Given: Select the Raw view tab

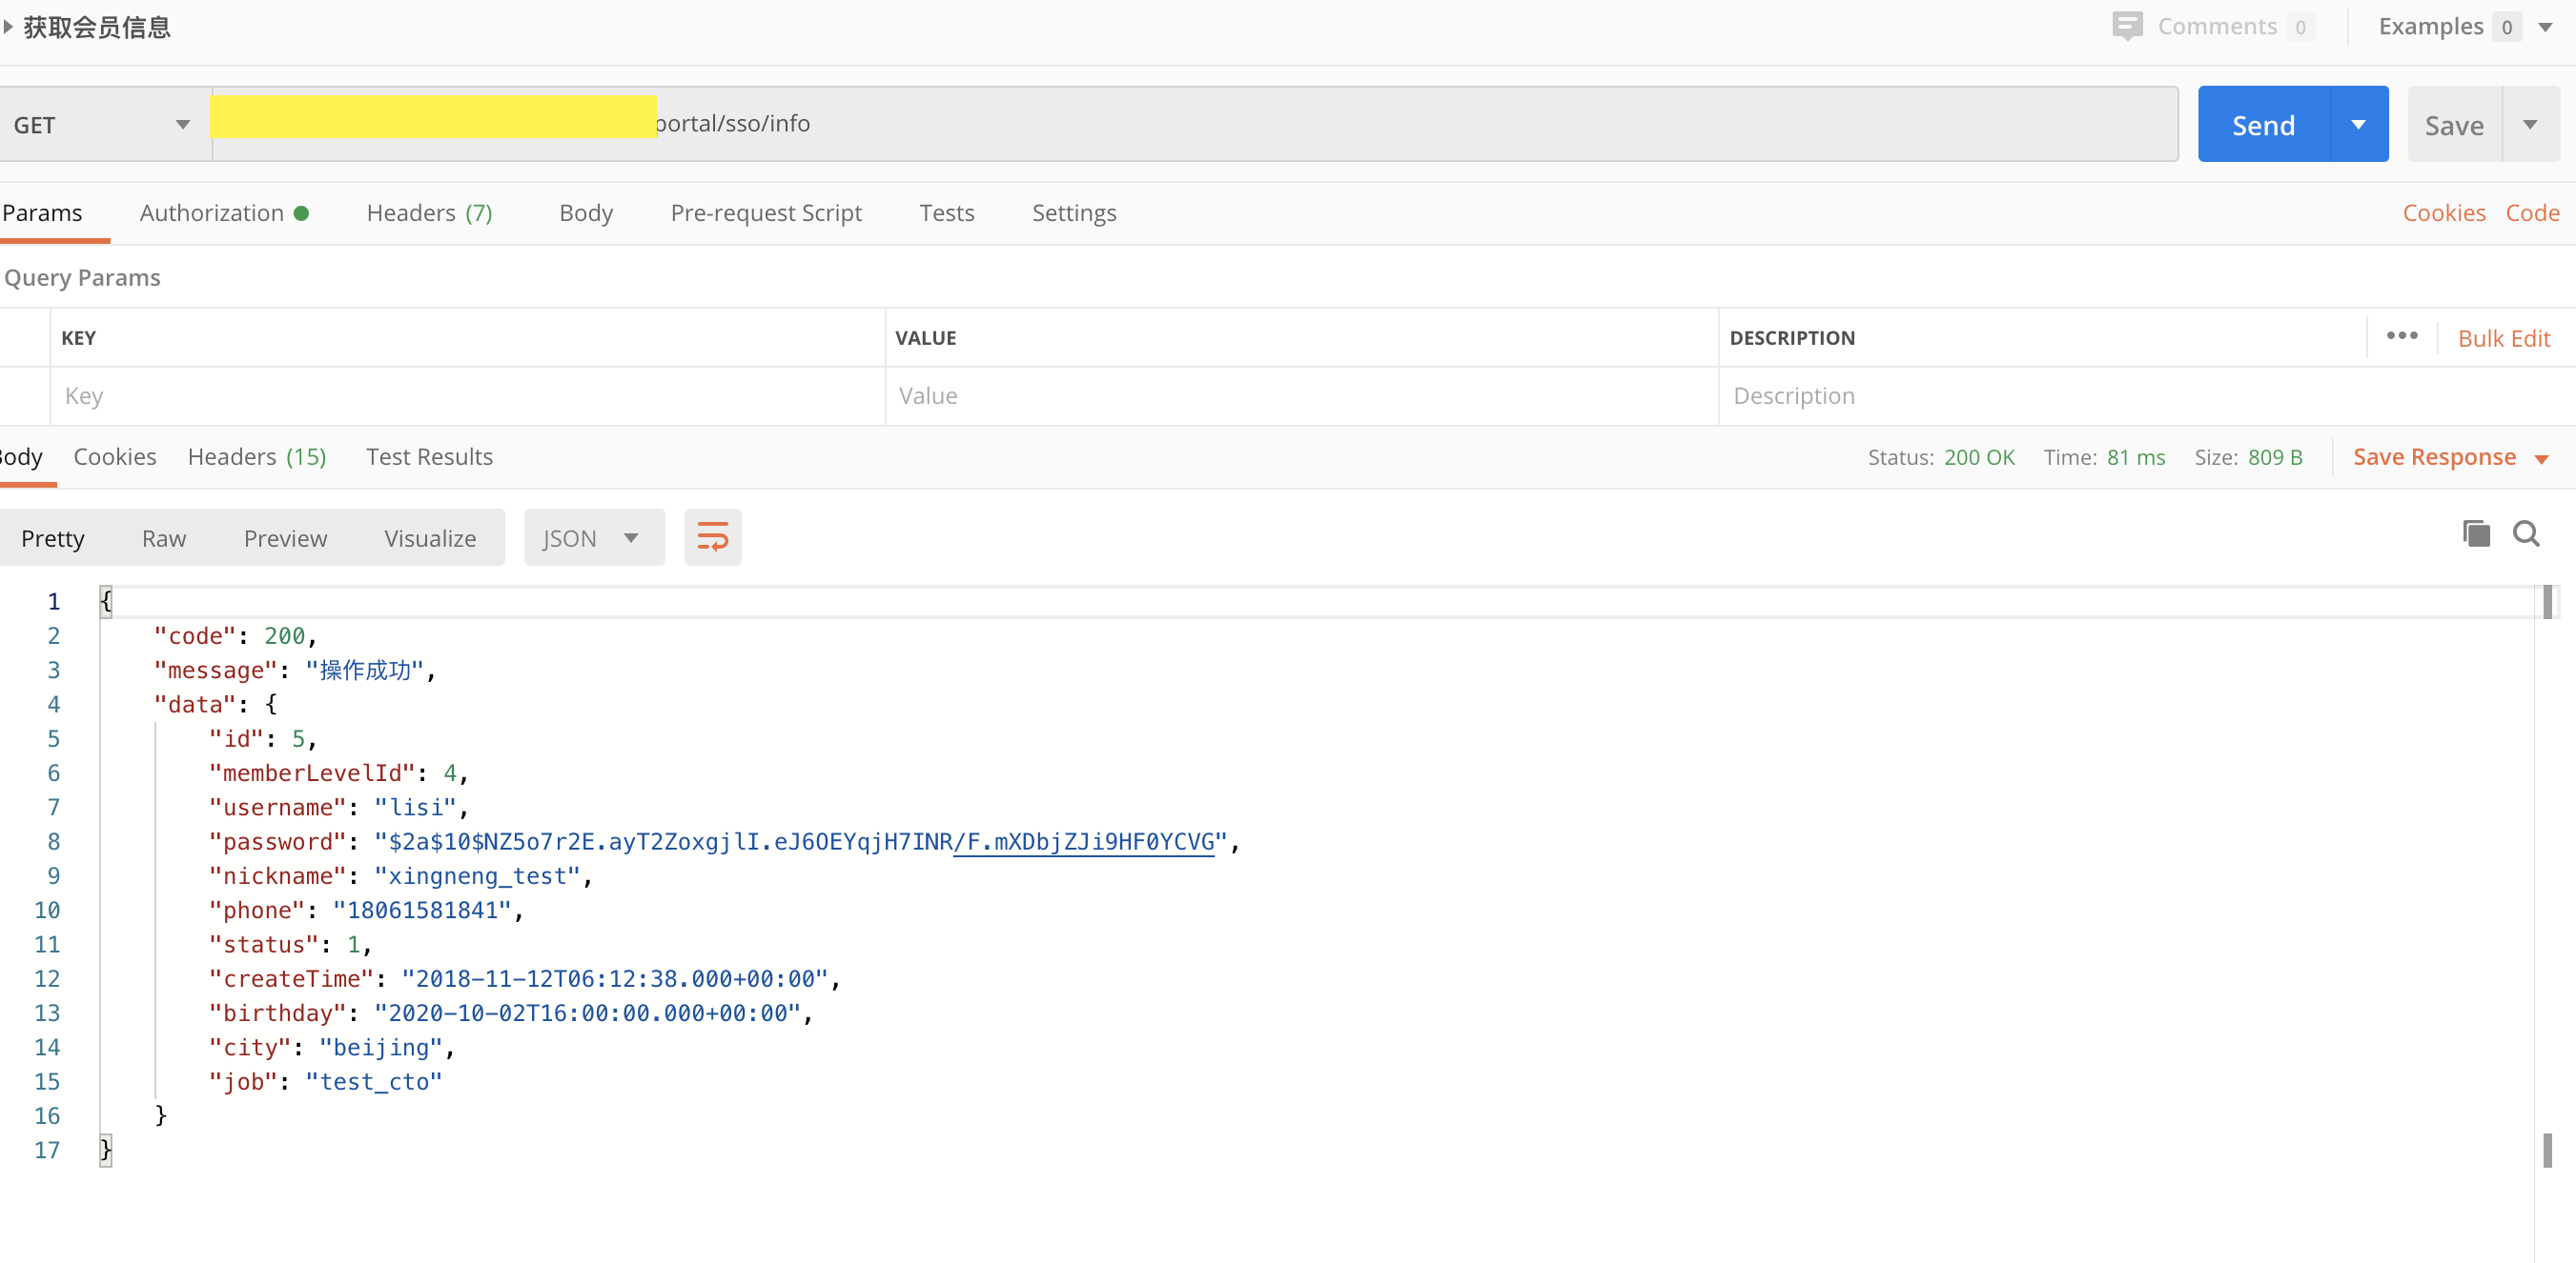Looking at the screenshot, I should 163,538.
